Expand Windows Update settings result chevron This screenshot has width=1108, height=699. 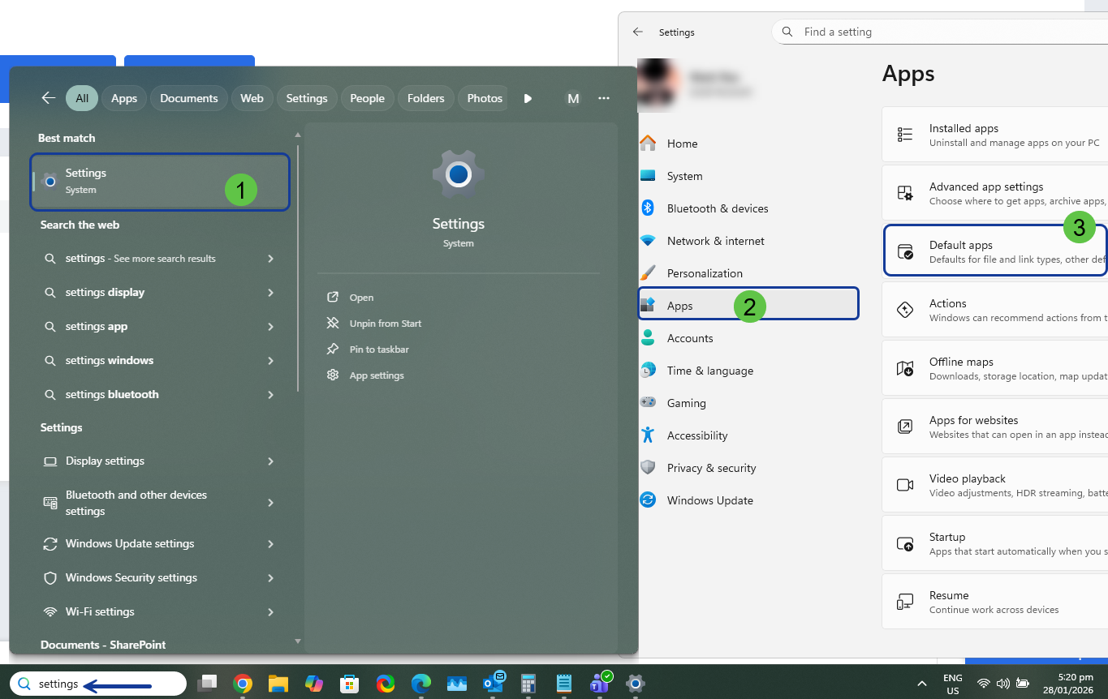270,544
